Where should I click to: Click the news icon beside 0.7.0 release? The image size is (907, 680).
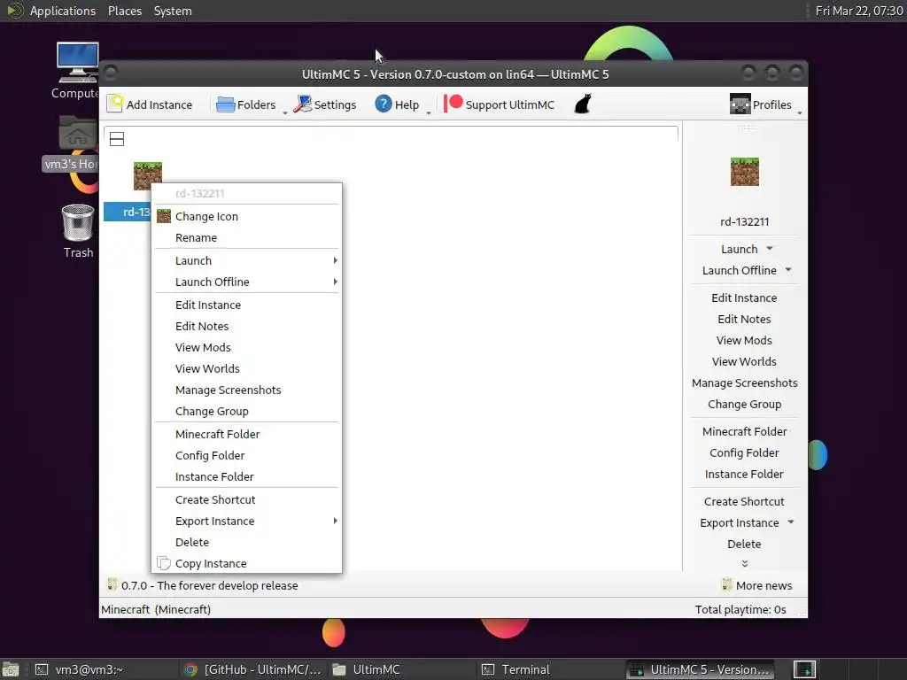(112, 584)
